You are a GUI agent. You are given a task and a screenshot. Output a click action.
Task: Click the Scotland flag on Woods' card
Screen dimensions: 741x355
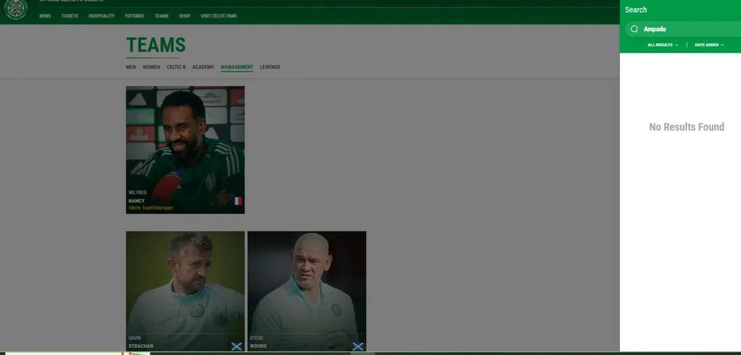pyautogui.click(x=357, y=346)
